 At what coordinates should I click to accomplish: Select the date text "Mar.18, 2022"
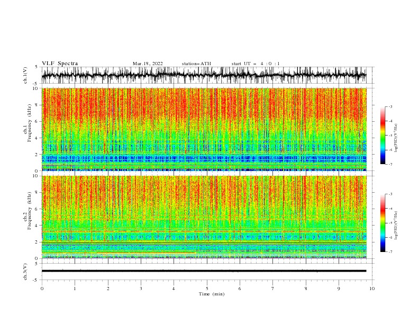148,64
